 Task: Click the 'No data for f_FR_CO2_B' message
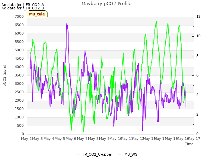click(x=23, y=8)
